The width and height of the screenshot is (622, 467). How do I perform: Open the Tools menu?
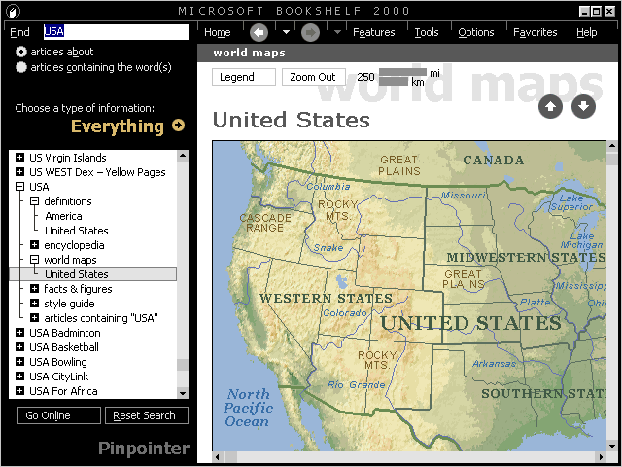click(x=427, y=32)
